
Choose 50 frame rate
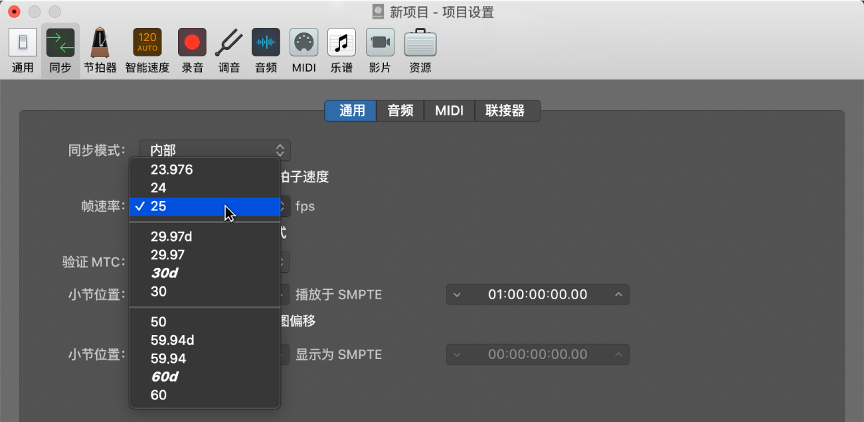tap(205, 322)
